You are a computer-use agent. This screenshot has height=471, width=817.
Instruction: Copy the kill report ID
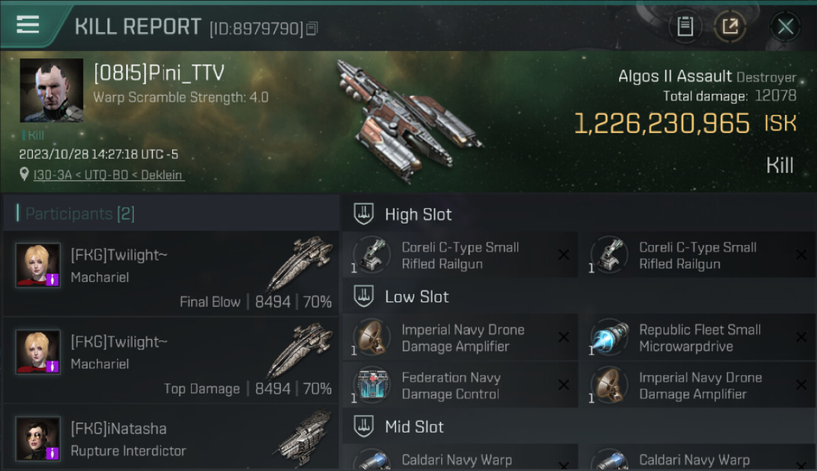pos(312,28)
